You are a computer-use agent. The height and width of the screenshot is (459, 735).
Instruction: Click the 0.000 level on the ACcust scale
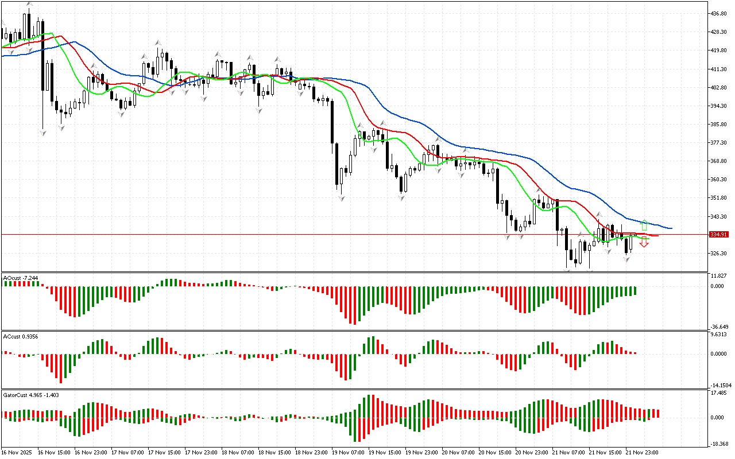(718, 354)
